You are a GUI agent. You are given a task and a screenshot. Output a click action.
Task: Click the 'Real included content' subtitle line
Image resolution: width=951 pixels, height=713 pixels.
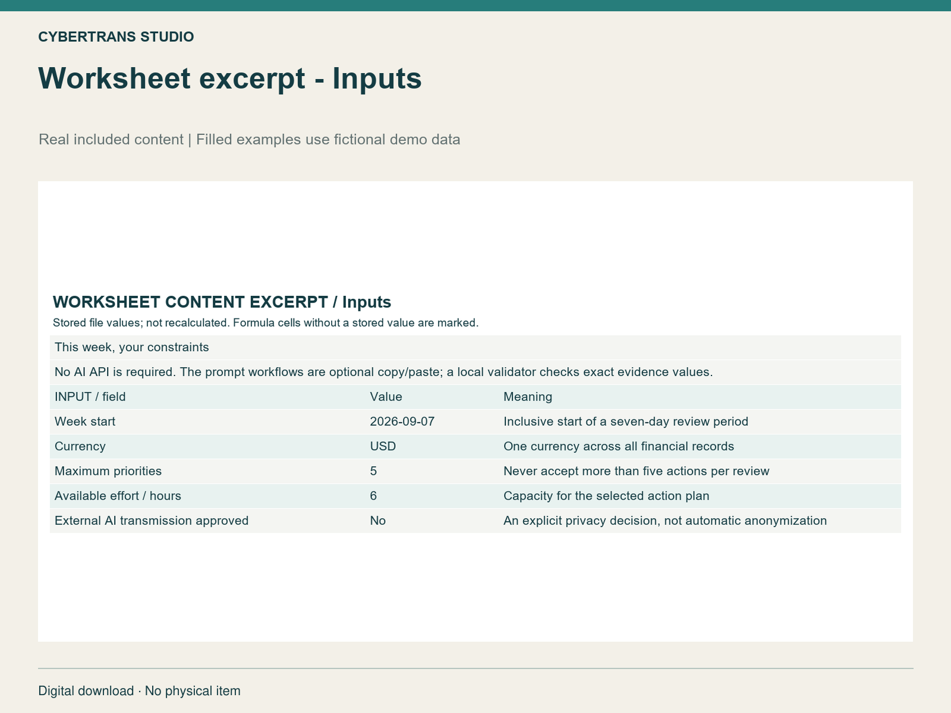249,140
